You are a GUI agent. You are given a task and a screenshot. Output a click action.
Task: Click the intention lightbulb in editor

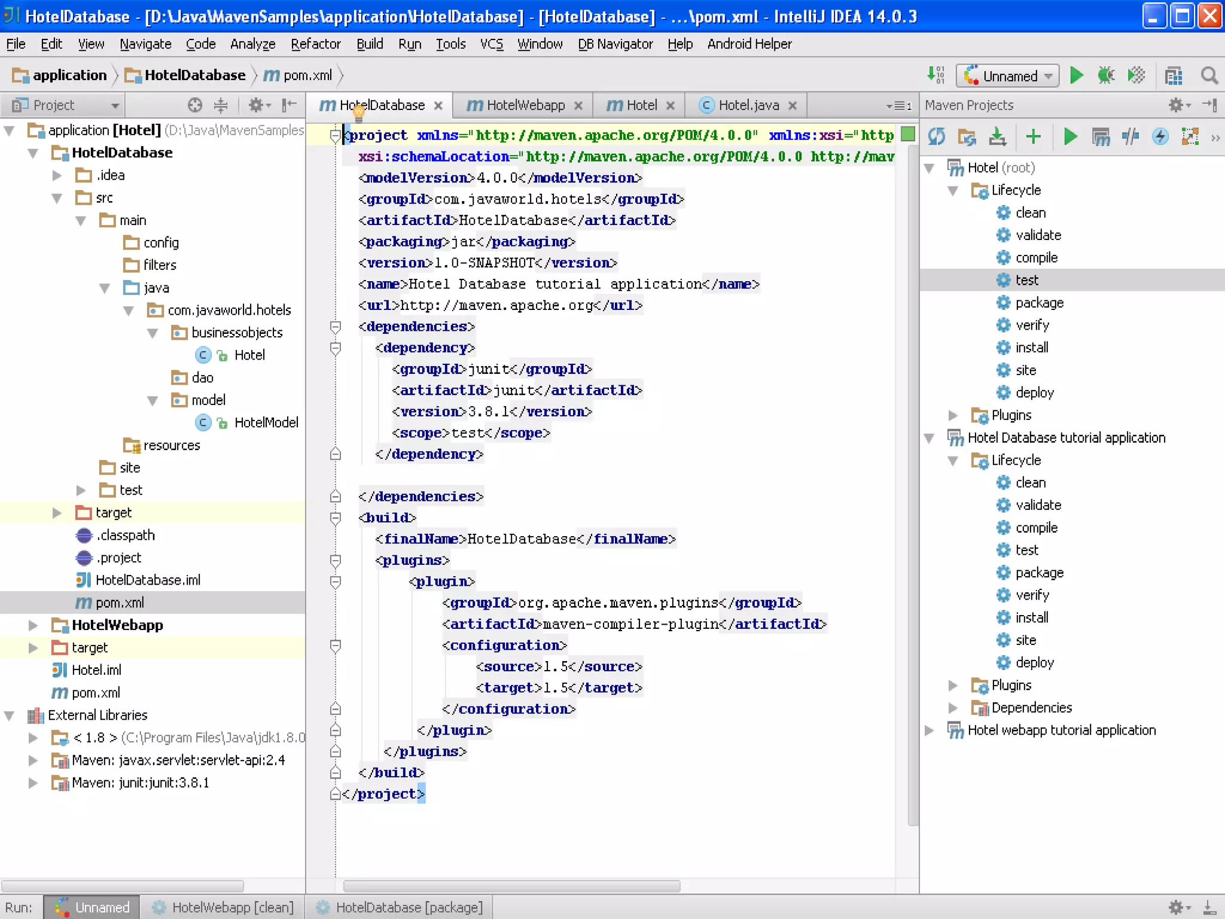coord(358,112)
